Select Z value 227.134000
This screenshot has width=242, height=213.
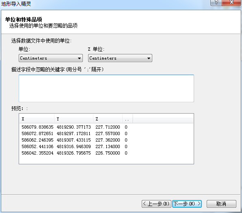click(108, 146)
